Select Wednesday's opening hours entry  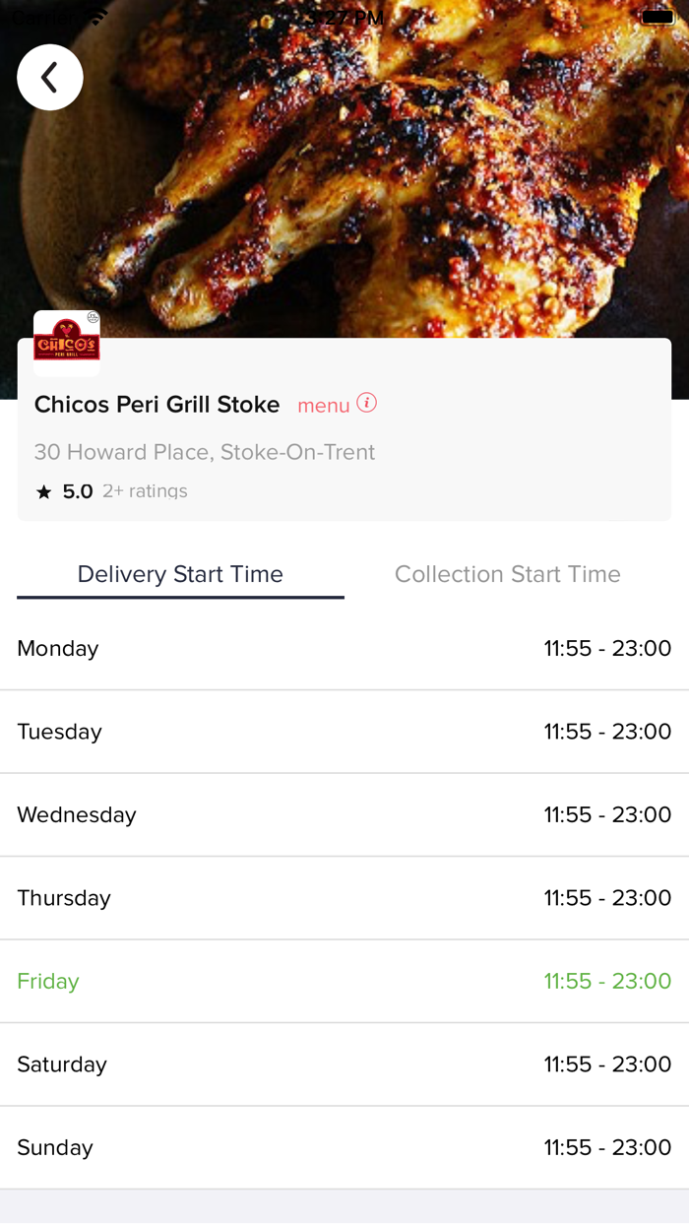344,814
